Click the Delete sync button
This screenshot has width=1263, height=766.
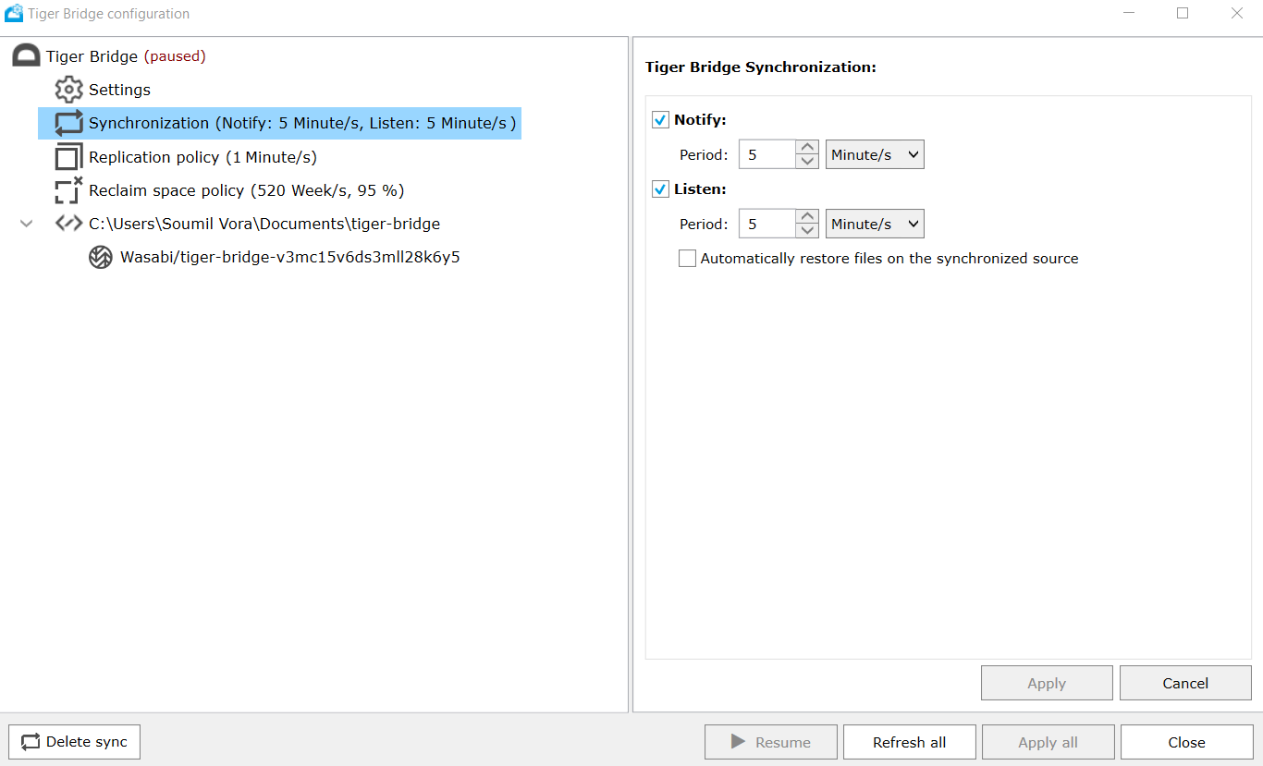[74, 742]
